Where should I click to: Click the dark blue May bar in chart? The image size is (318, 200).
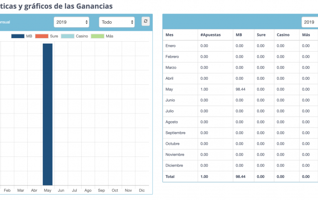point(48,113)
